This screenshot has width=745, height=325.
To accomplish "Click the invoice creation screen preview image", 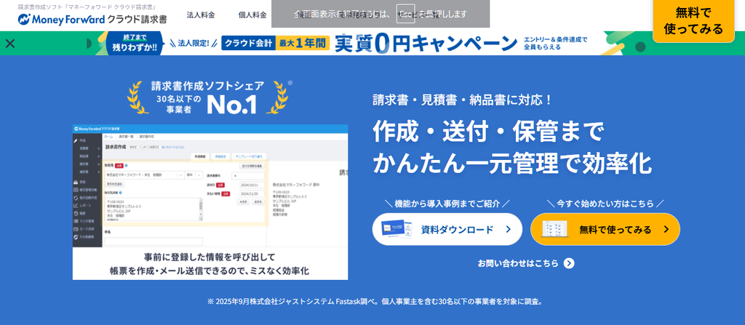I will 210,186.
